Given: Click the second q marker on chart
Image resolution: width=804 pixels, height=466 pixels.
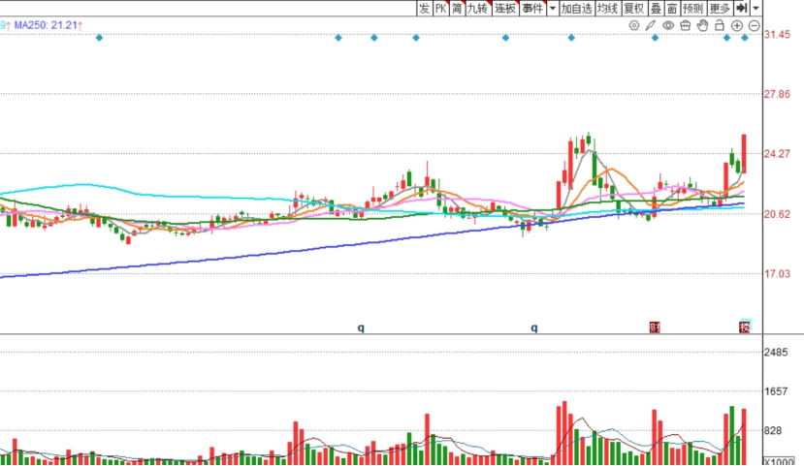Looking at the screenshot, I should coord(533,327).
